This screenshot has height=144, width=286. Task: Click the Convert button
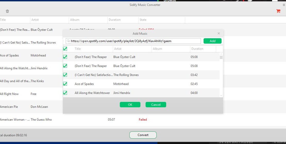tap(143, 135)
